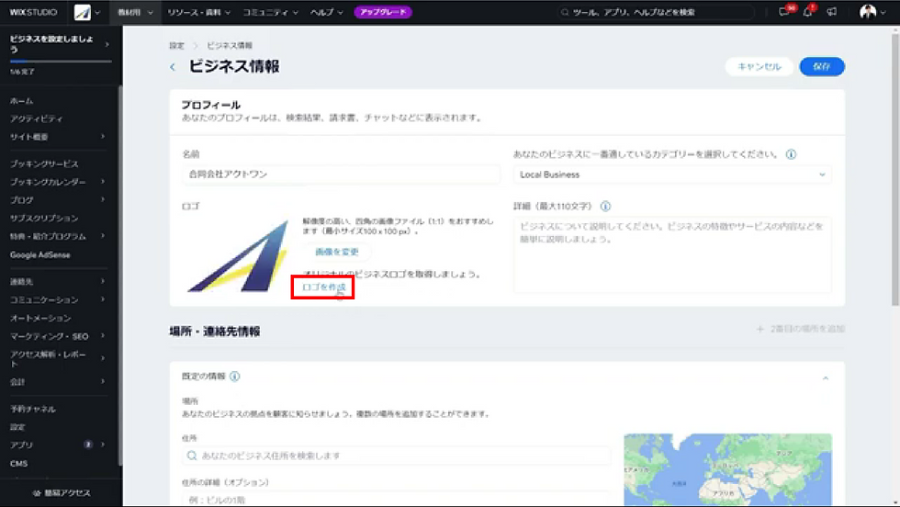Expand 特典・紹介プログラム submenu
This screenshot has width=900, height=507.
[x=103, y=236]
